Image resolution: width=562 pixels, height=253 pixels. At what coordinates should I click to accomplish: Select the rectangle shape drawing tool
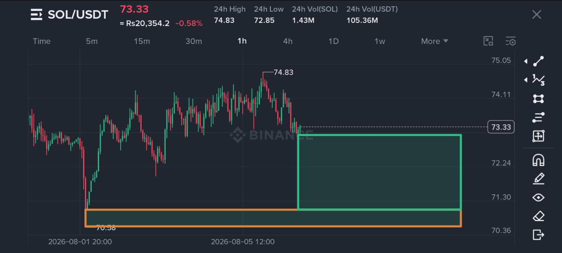(538, 99)
